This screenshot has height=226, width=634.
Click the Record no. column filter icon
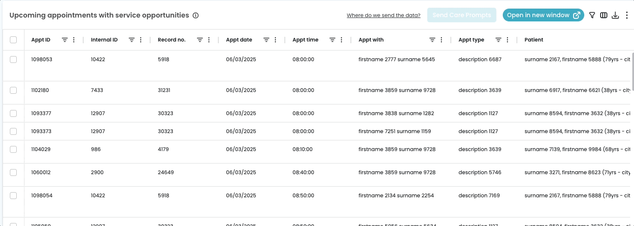[200, 40]
